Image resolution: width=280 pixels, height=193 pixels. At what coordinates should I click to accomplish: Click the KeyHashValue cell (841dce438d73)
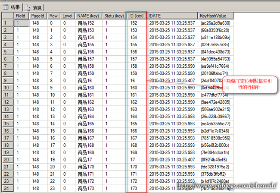pos(215,52)
